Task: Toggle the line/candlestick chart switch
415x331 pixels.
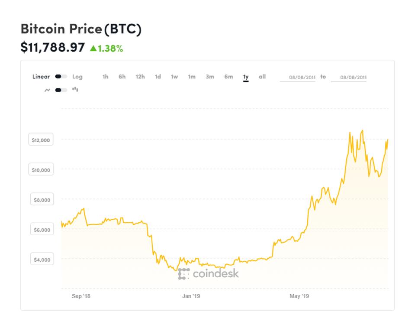Action: (x=61, y=90)
